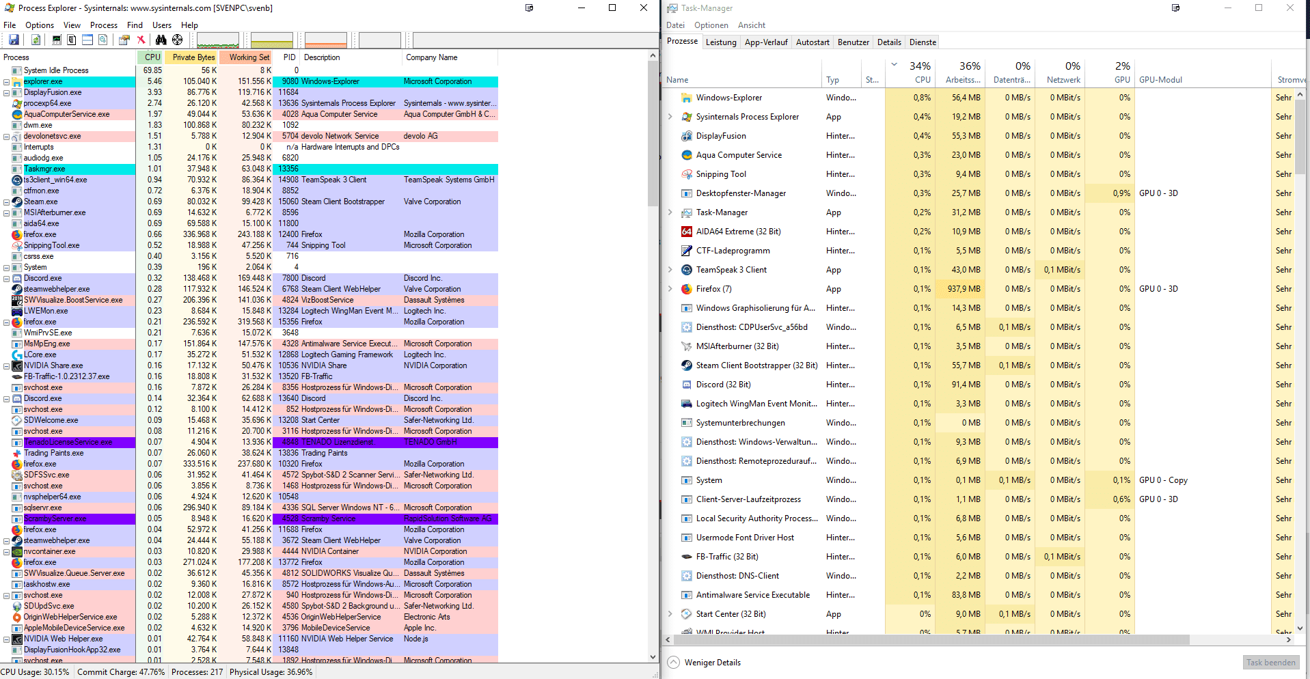The image size is (1310, 679).
Task: Click the yellow commit history mini graph
Action: tap(271, 40)
